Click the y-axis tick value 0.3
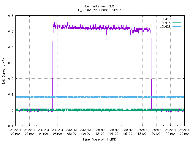This screenshot has height=142, width=190. point(11,63)
